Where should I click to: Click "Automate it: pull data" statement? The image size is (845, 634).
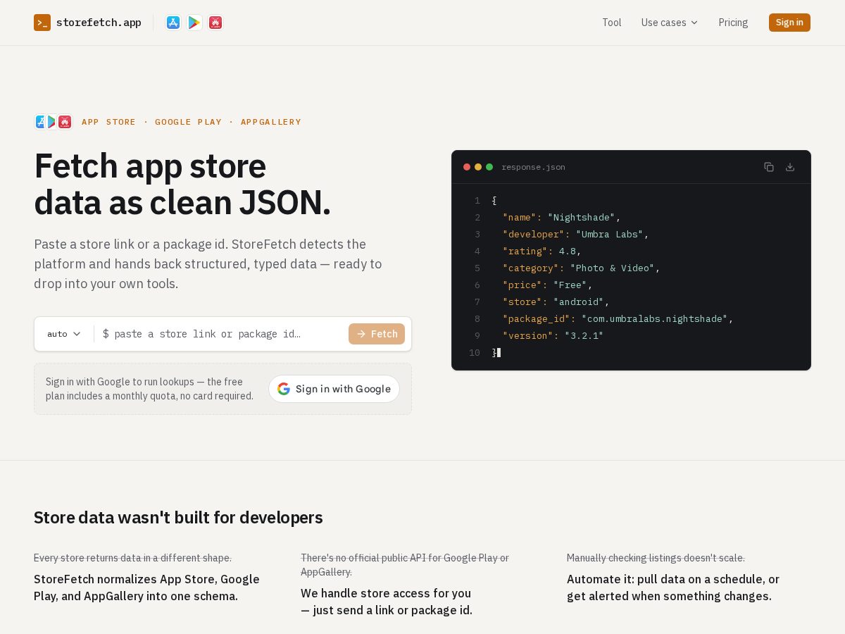[673, 588]
